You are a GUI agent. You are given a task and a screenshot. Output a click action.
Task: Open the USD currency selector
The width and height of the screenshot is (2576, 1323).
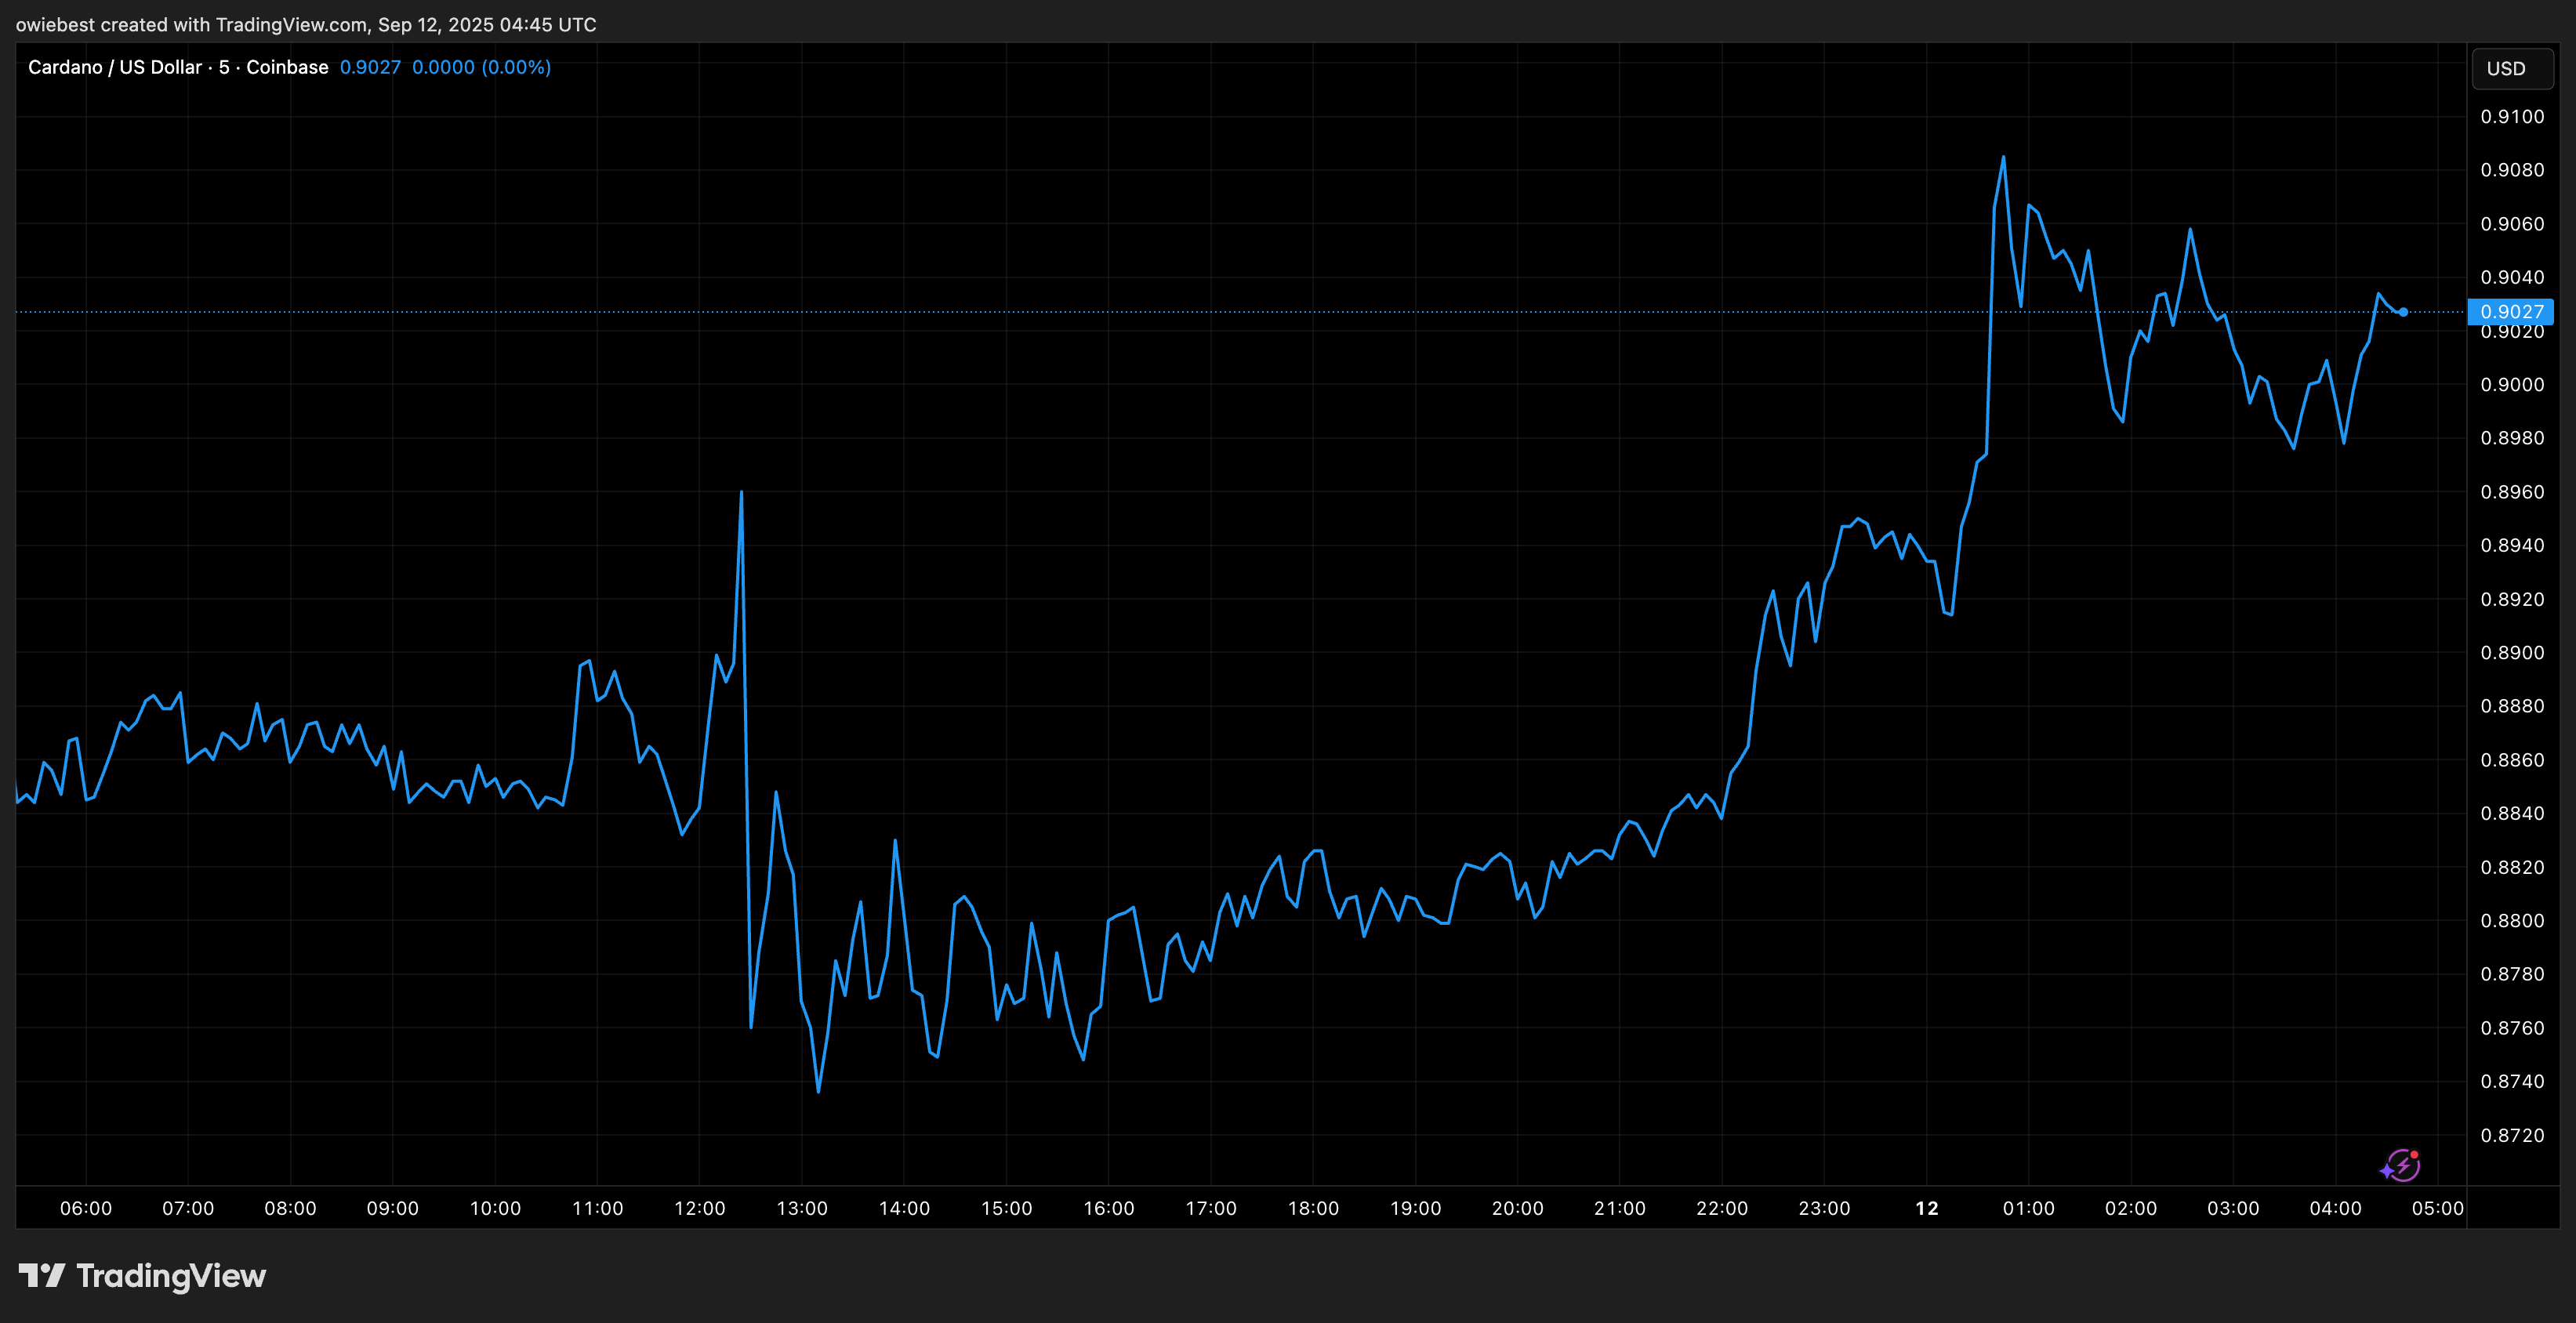coord(2510,68)
